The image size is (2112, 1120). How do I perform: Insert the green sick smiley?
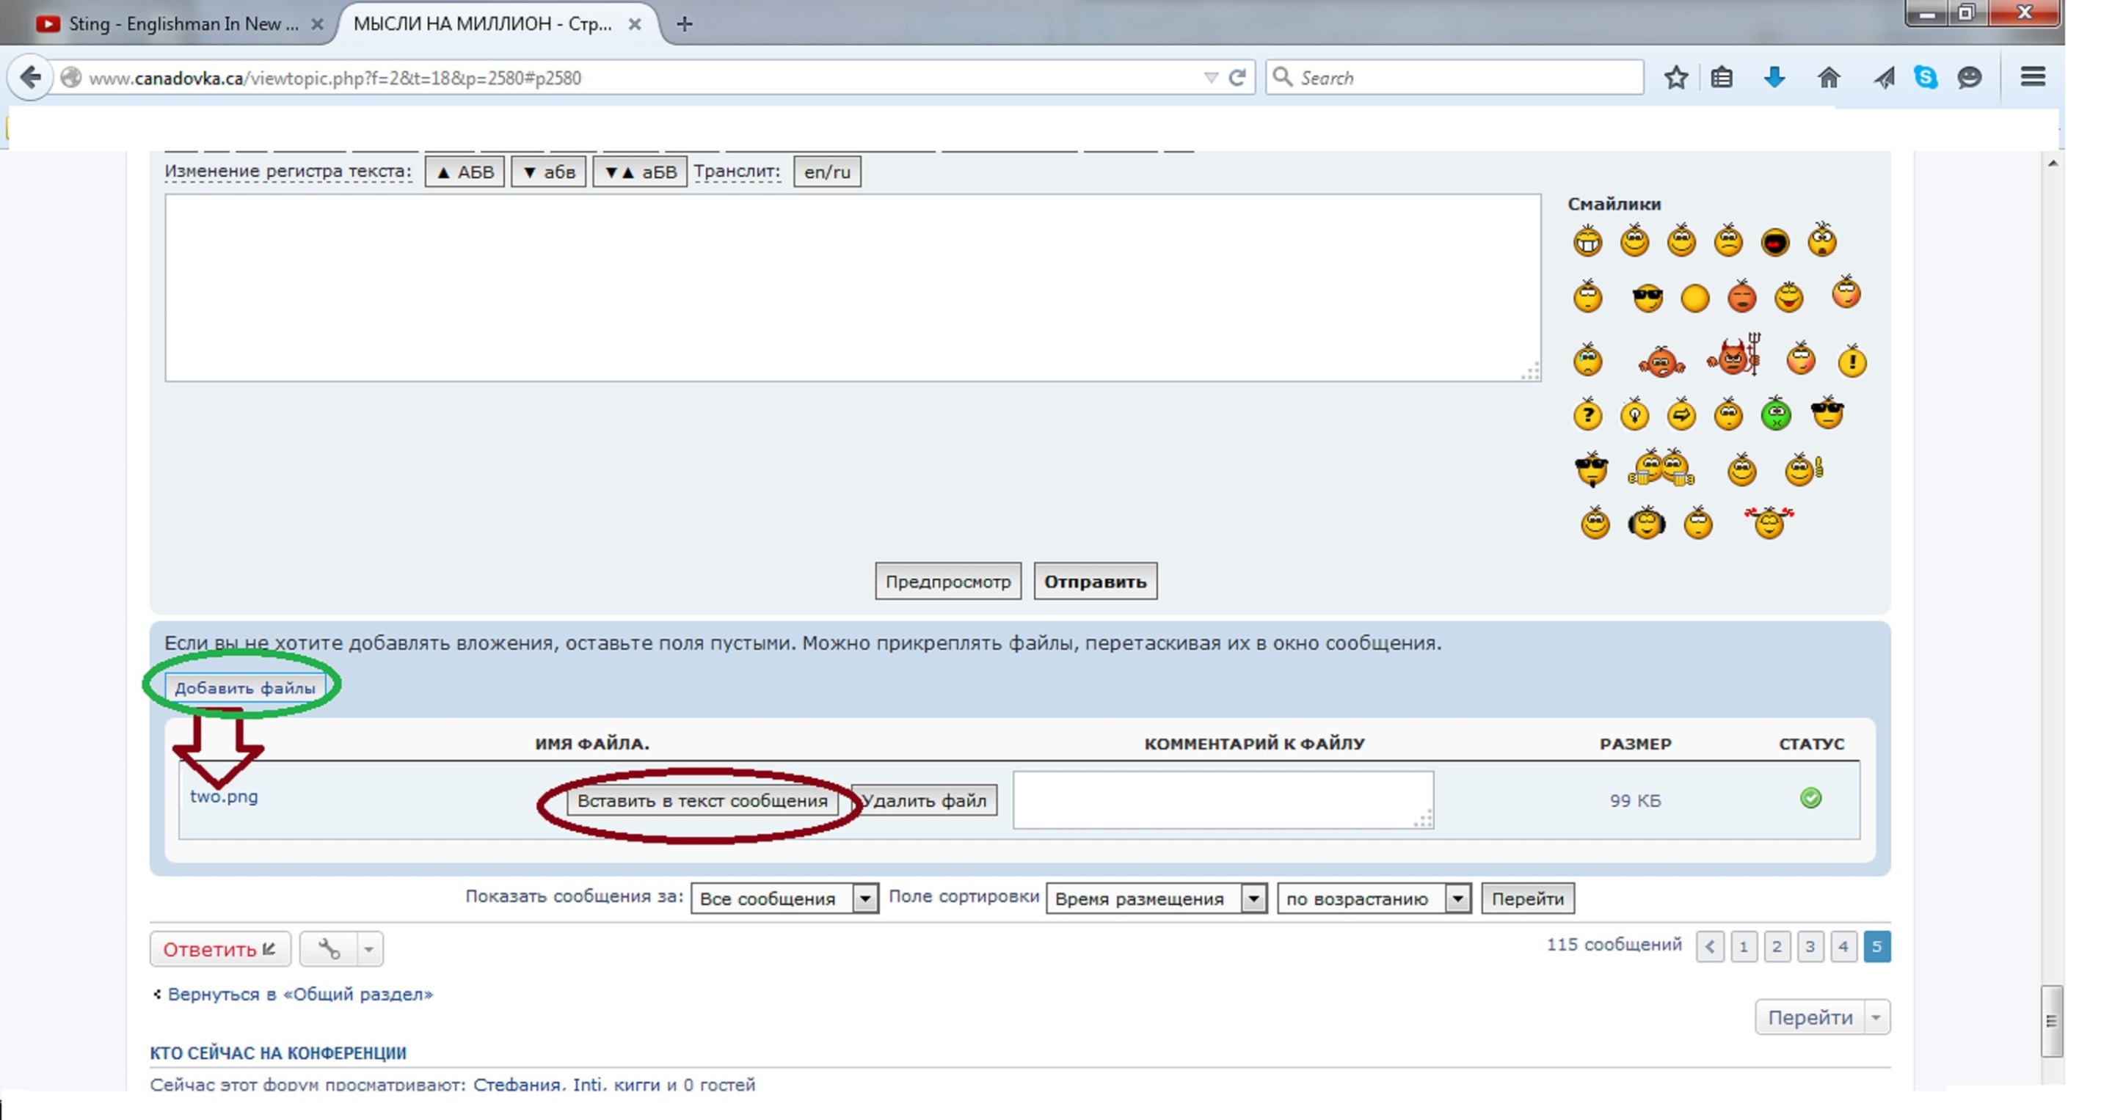tap(1776, 413)
